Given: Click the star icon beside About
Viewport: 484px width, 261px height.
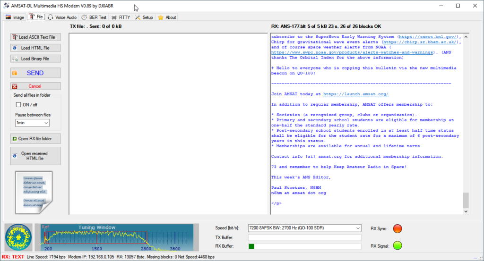Looking at the screenshot, I should click(x=161, y=17).
